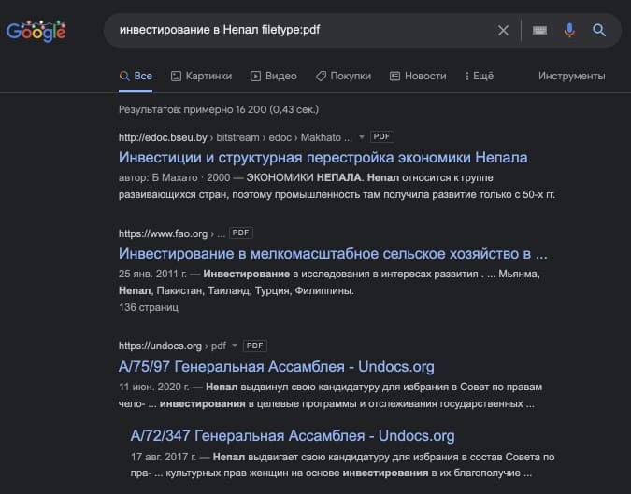
Task: Open Инструменты search tools
Action: (x=571, y=76)
